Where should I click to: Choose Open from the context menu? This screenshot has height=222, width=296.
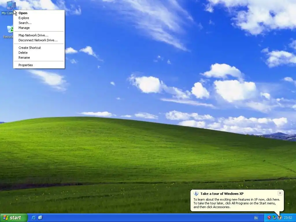[x=39, y=13]
